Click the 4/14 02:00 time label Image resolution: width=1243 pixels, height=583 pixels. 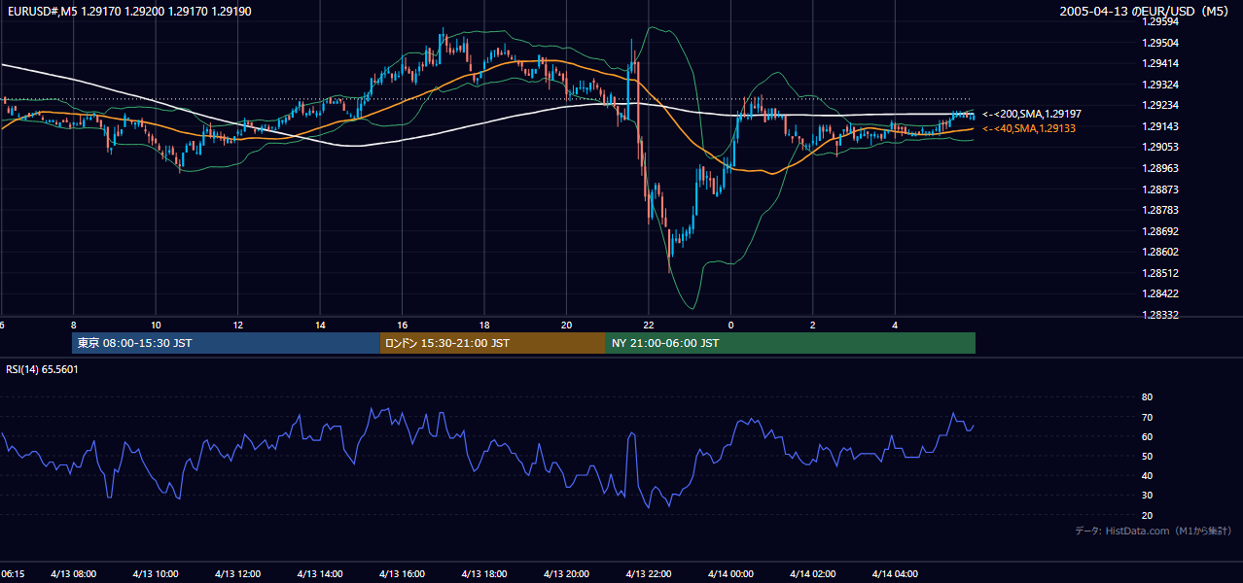(x=813, y=574)
